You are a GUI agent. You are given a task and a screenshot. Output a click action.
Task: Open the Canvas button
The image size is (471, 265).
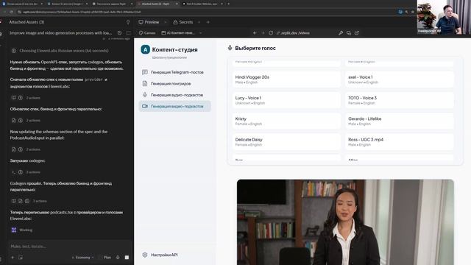pos(147,32)
